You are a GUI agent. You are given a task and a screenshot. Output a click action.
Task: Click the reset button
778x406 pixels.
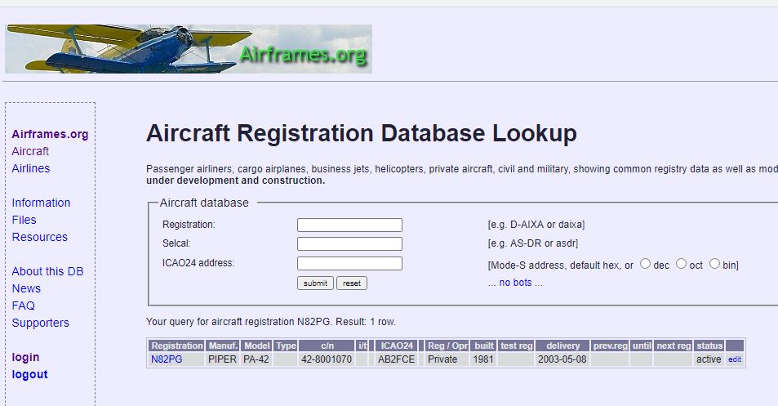coord(352,283)
